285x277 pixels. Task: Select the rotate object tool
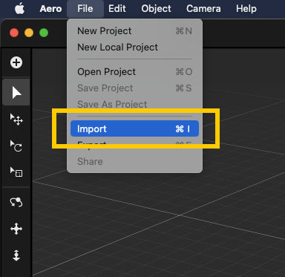tap(16, 146)
